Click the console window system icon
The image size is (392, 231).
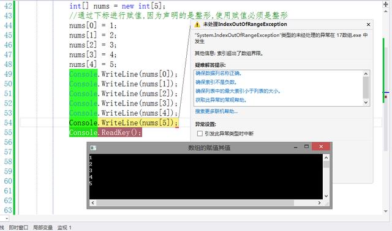(x=93, y=148)
